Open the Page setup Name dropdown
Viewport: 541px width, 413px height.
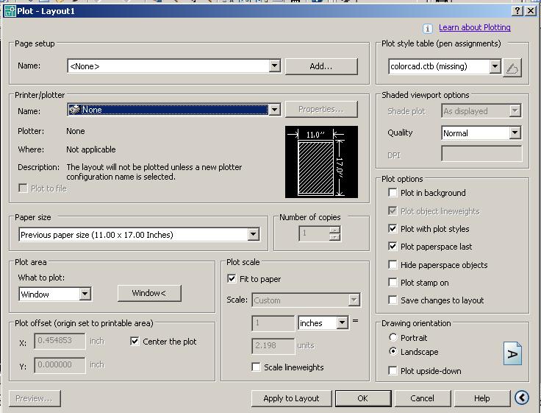point(275,66)
